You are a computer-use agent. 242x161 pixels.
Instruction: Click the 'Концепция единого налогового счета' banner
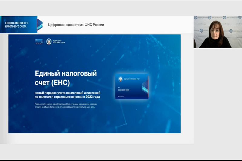click(x=19, y=25)
